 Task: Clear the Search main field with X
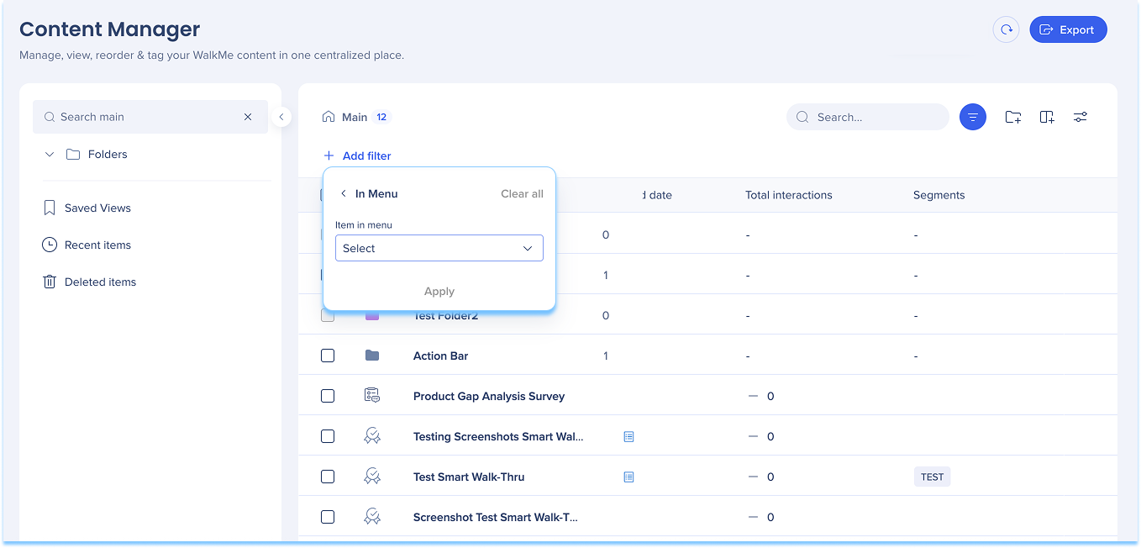(248, 117)
